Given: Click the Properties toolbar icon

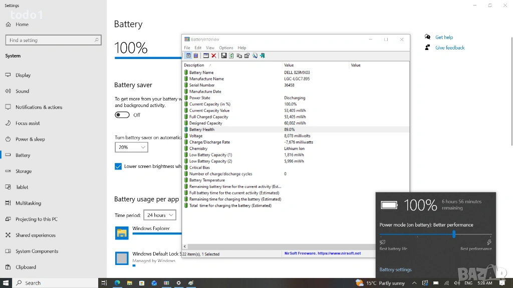Looking at the screenshot, I should pyautogui.click(x=247, y=55).
